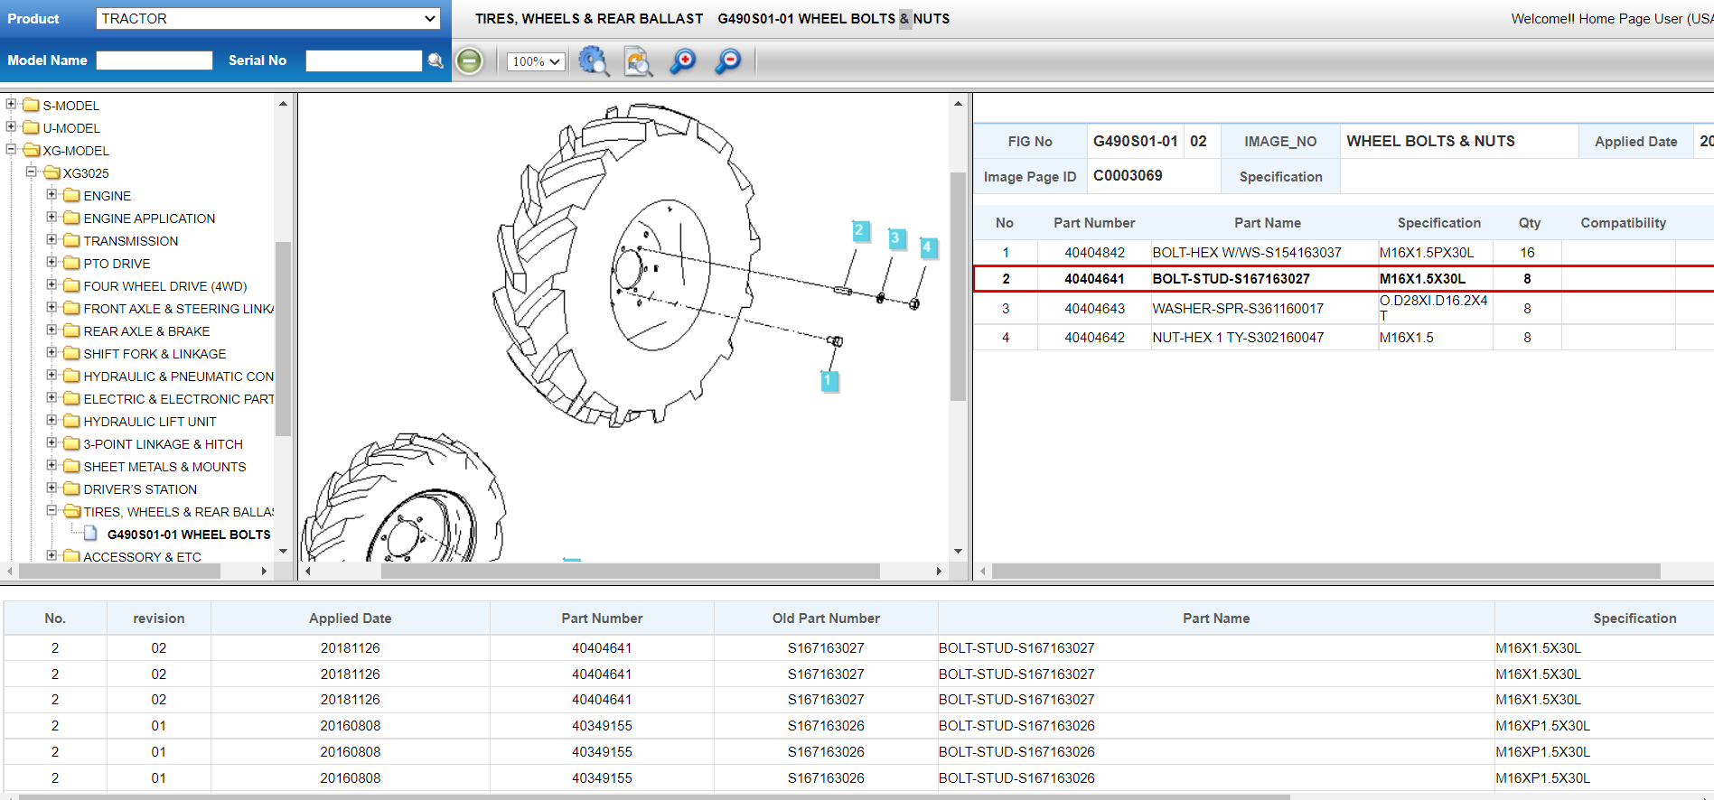Click the Qty column header
1714x800 pixels.
(1529, 223)
